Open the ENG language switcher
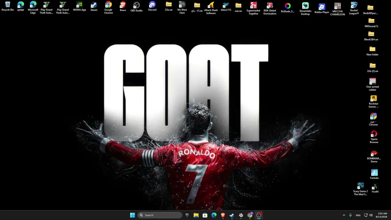This screenshot has width=391, height=220. click(x=358, y=215)
